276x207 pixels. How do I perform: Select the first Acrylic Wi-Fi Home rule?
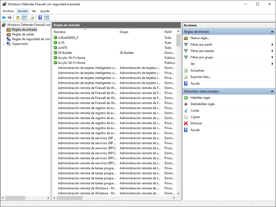pyautogui.click(x=71, y=58)
